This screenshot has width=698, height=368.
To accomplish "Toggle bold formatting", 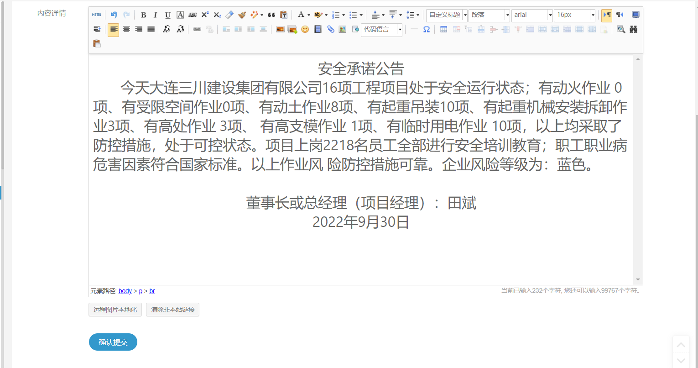I will pyautogui.click(x=143, y=15).
